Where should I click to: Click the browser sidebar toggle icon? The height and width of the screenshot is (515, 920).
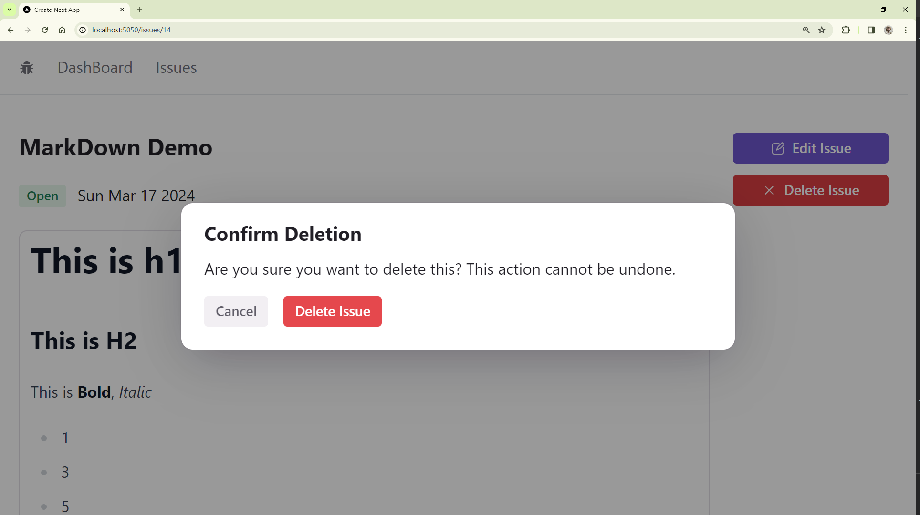click(x=871, y=30)
